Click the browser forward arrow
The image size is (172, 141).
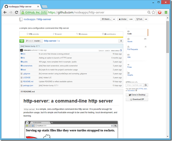pos(10,13)
